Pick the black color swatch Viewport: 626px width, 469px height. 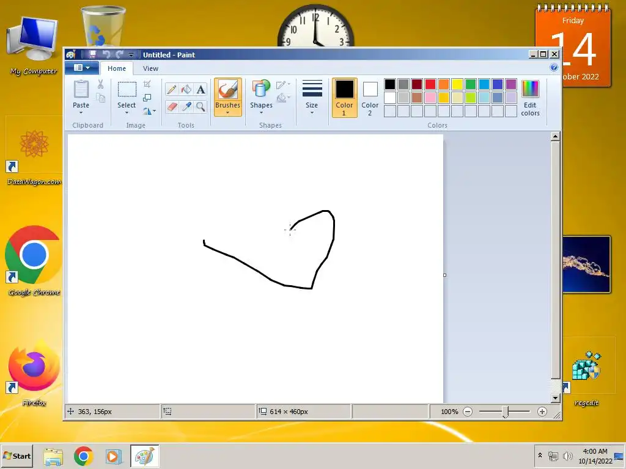390,84
